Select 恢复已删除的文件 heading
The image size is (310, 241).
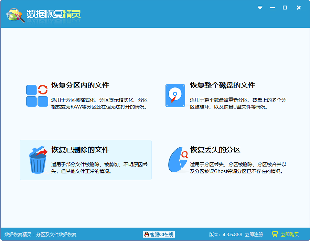(x=80, y=150)
